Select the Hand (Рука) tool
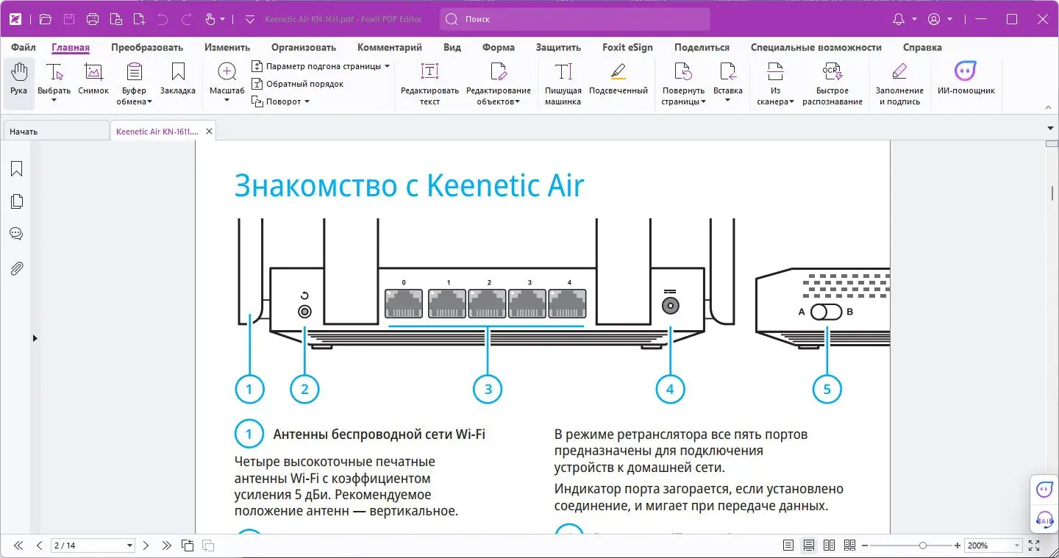Viewport: 1059px width, 558px height. (x=18, y=81)
